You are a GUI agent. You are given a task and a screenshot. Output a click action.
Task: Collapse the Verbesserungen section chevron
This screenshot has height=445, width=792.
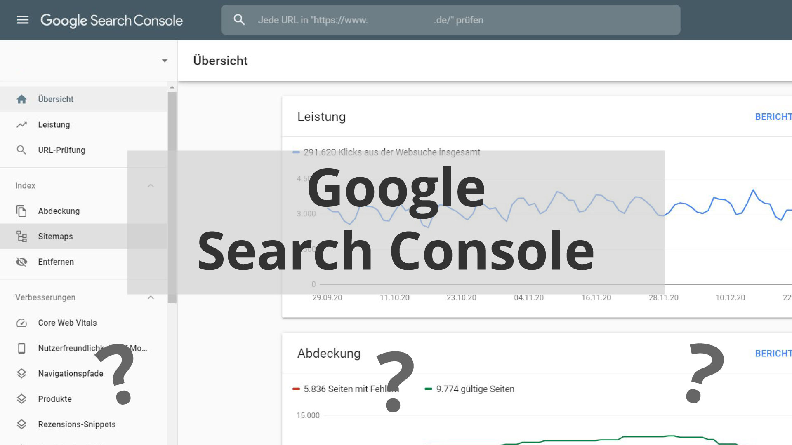(x=151, y=297)
